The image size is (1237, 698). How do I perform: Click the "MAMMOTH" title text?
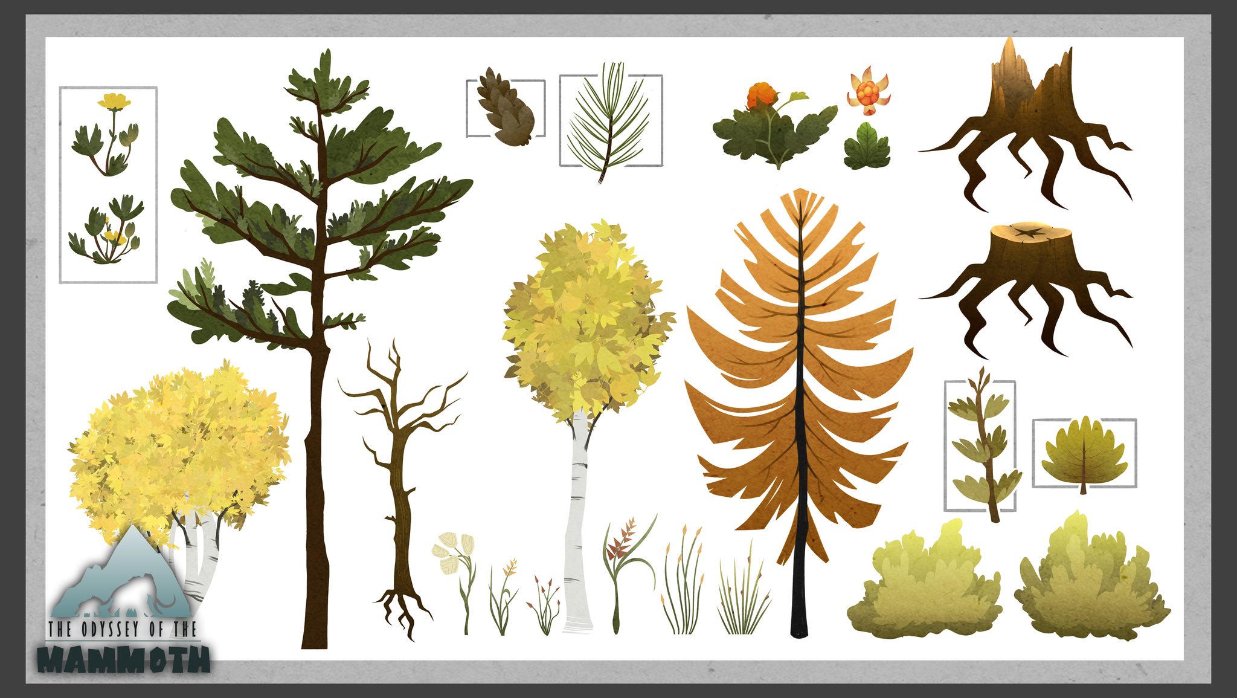(x=124, y=659)
